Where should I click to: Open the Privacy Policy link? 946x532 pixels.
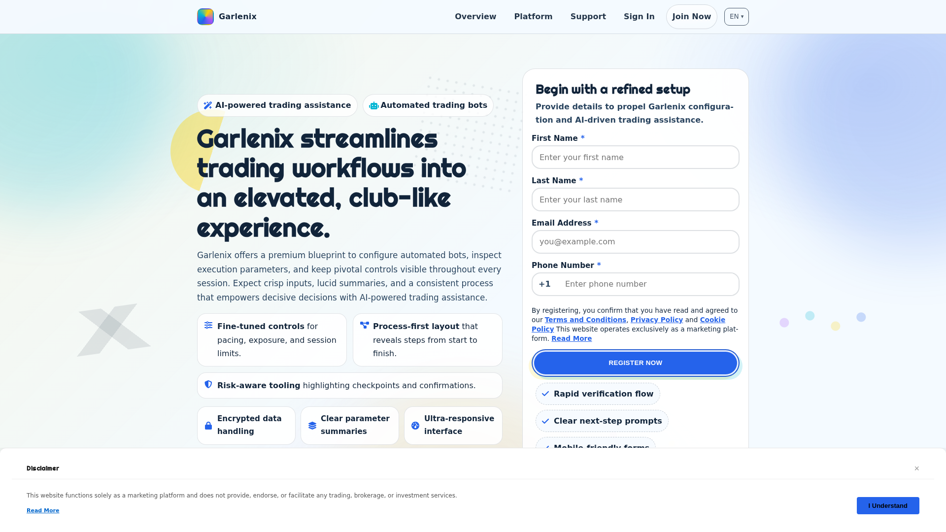coord(657,320)
